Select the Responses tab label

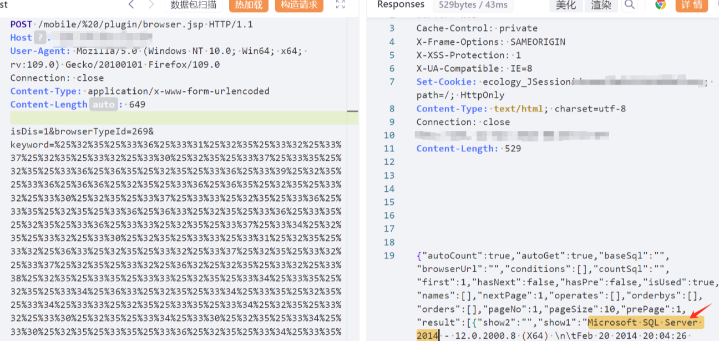click(x=401, y=4)
